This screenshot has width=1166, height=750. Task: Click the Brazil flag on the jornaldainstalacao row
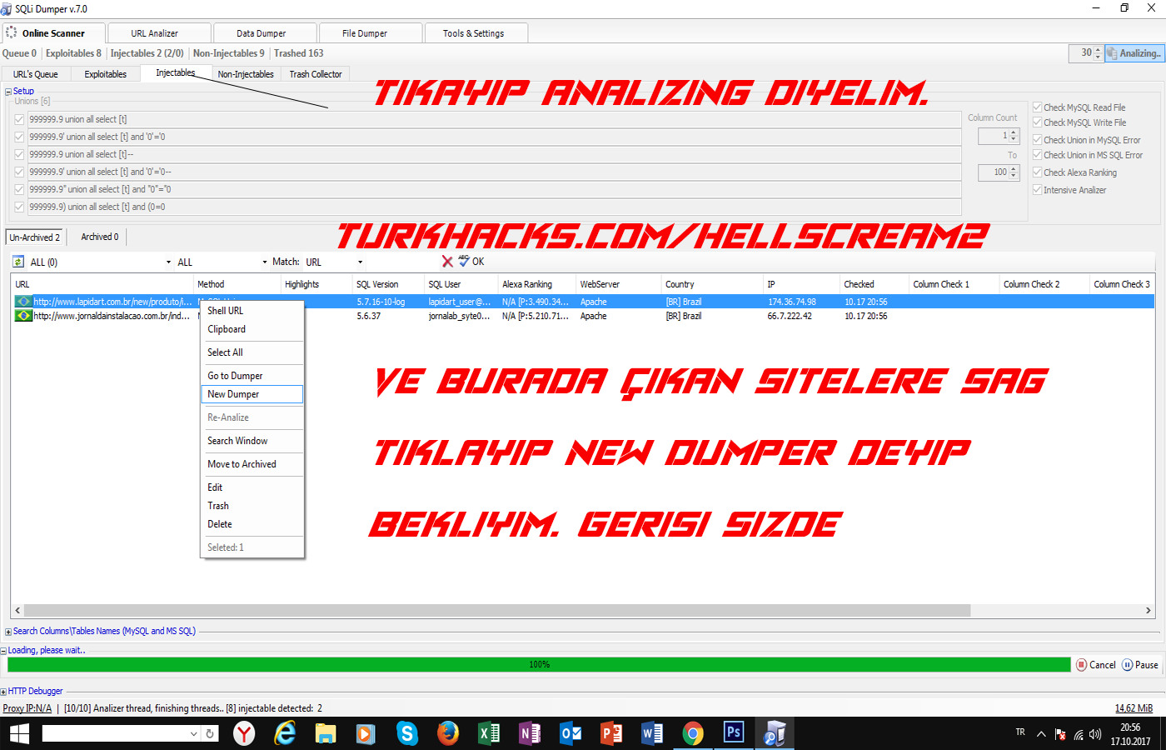click(x=24, y=316)
